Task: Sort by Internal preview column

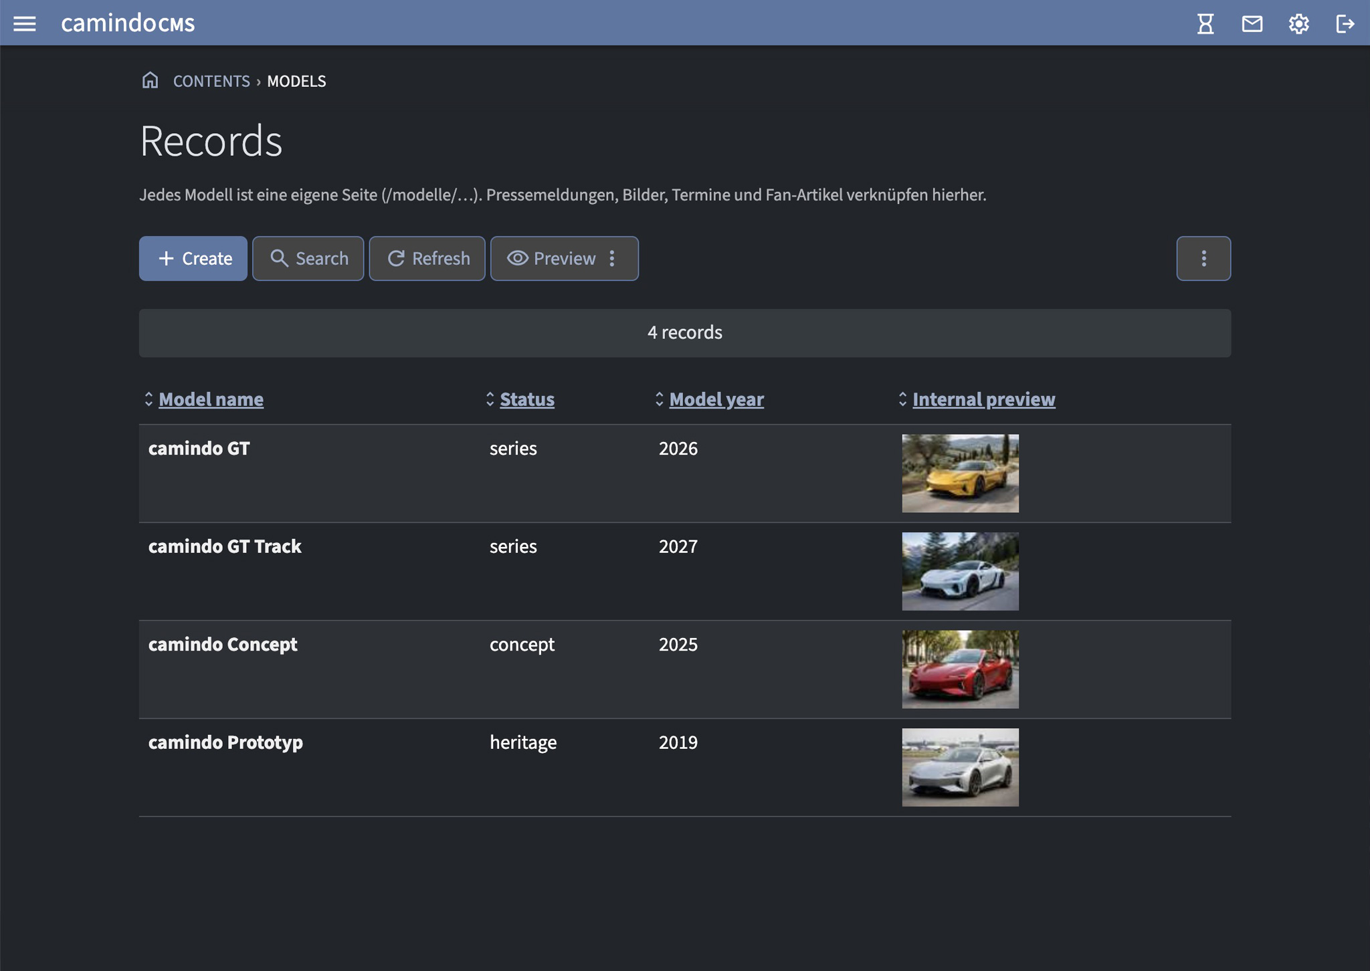Action: pos(984,399)
